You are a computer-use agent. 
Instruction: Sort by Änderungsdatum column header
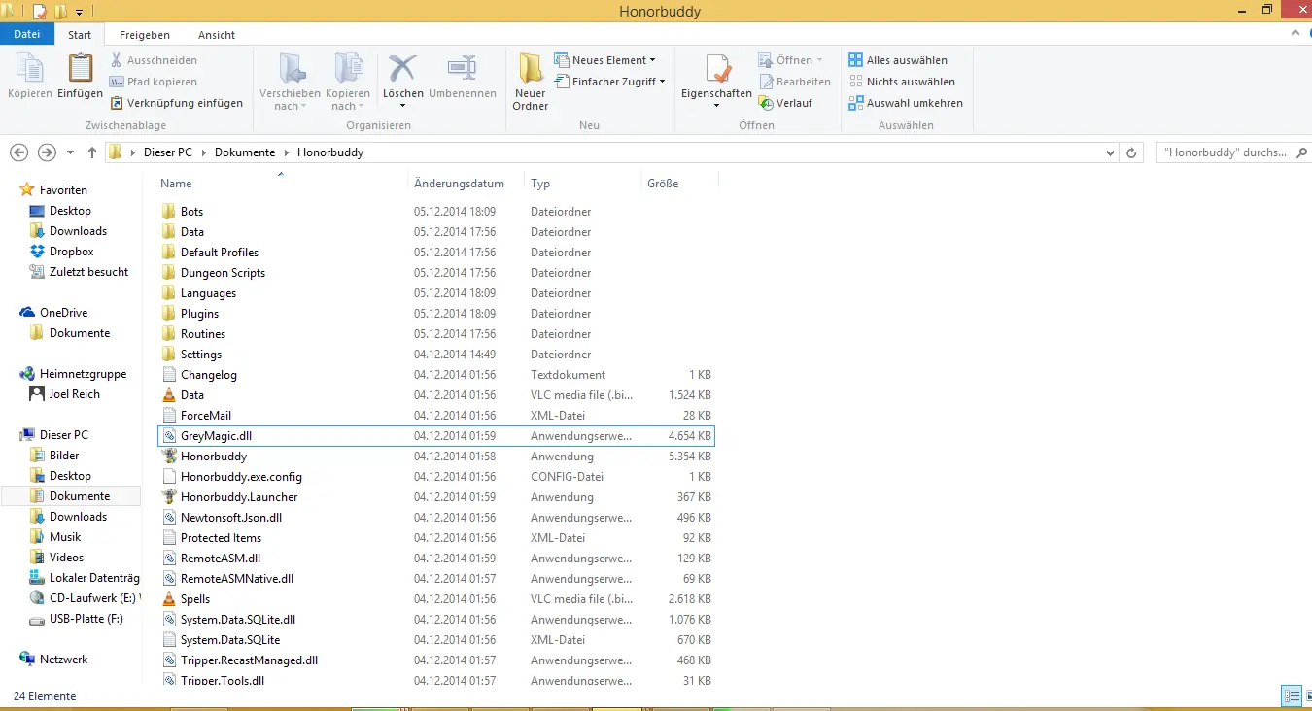pyautogui.click(x=459, y=184)
